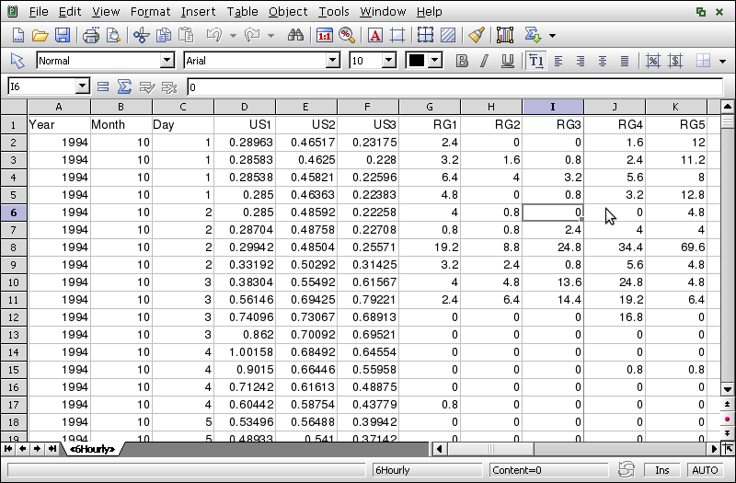Click the sigma with green arrow icon
Image resolution: width=736 pixels, height=483 pixels.
click(533, 35)
